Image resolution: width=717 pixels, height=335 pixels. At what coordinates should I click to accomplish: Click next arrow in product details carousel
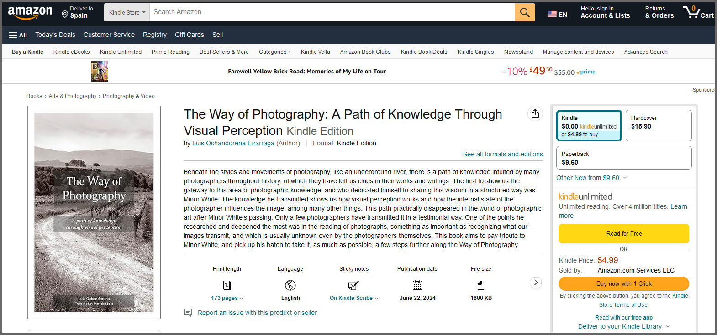click(536, 283)
